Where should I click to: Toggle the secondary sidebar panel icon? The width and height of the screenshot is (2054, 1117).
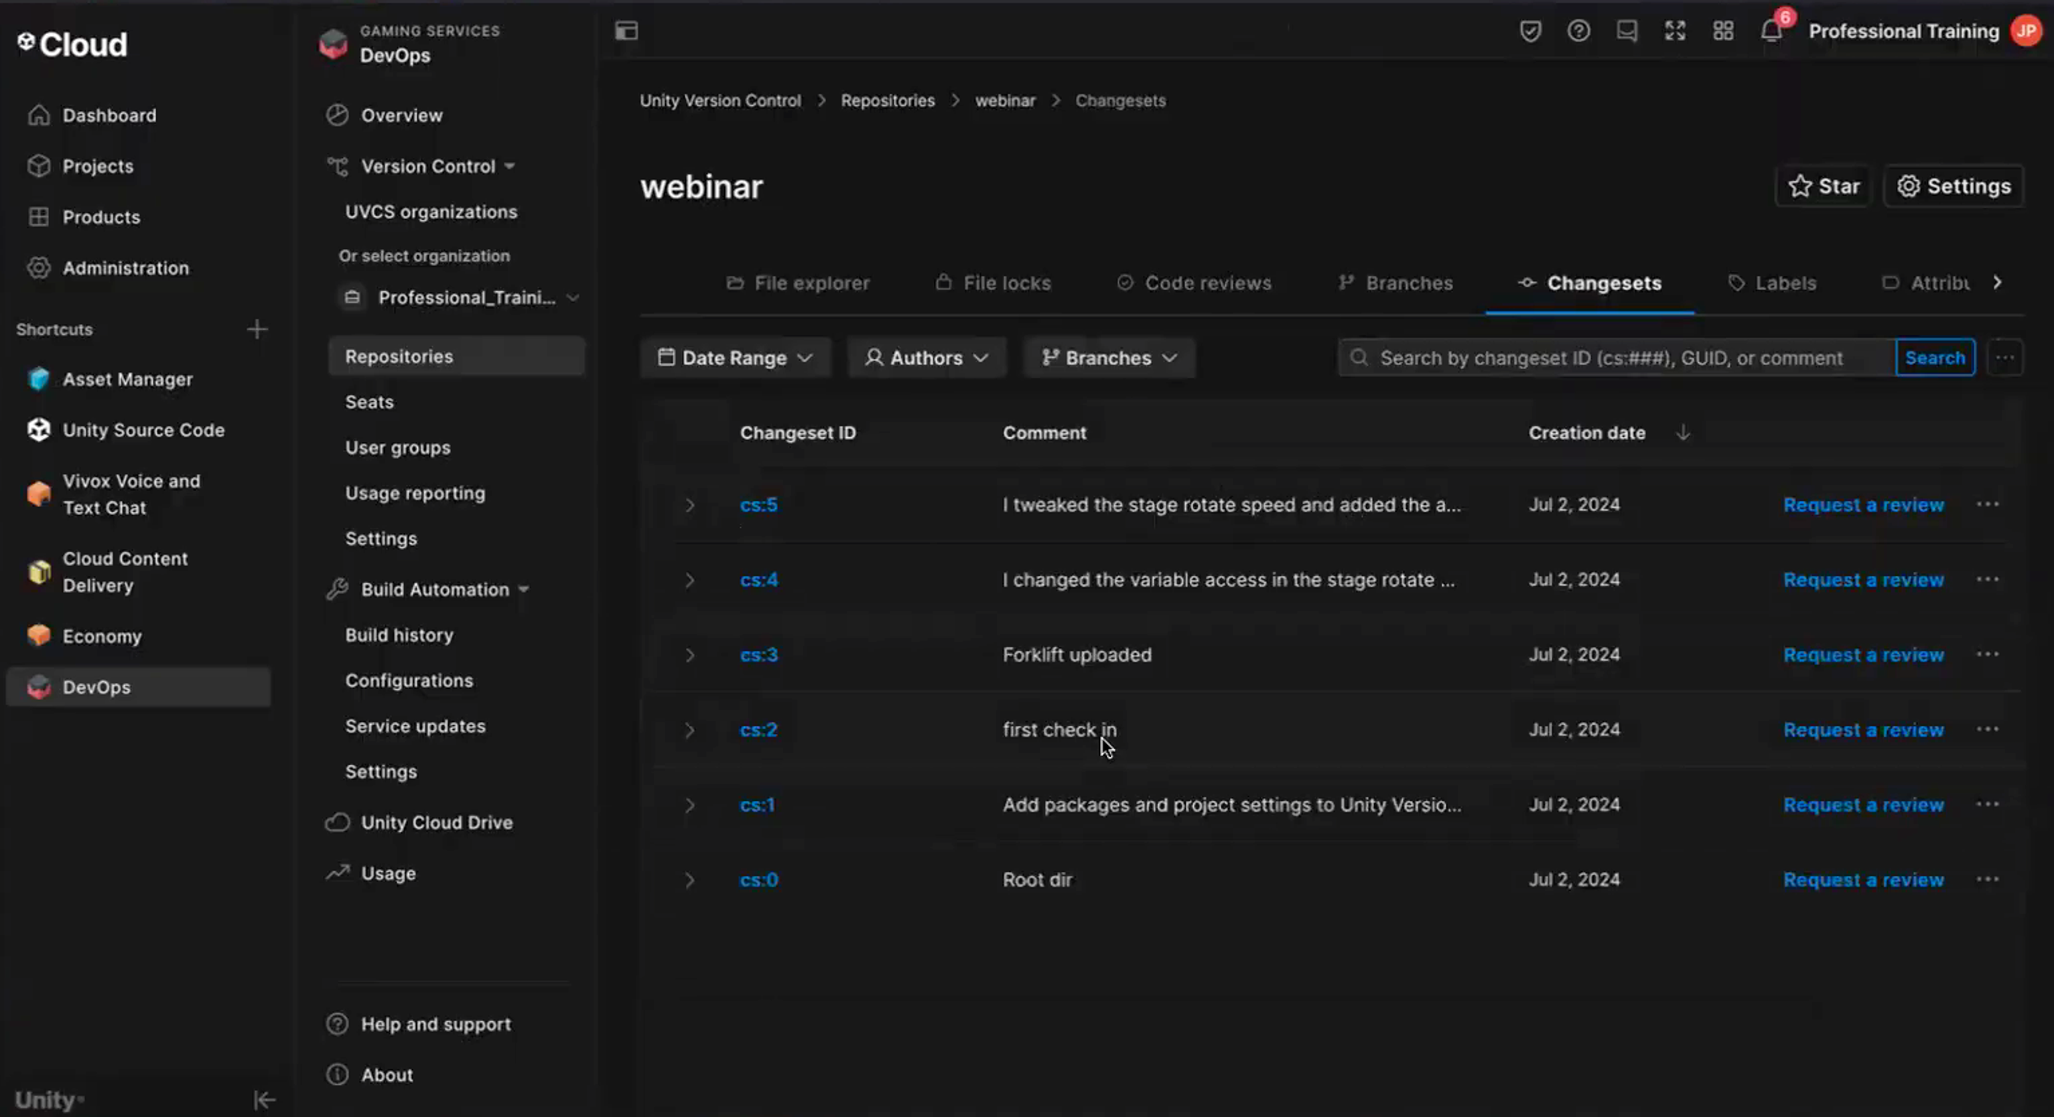click(x=627, y=31)
